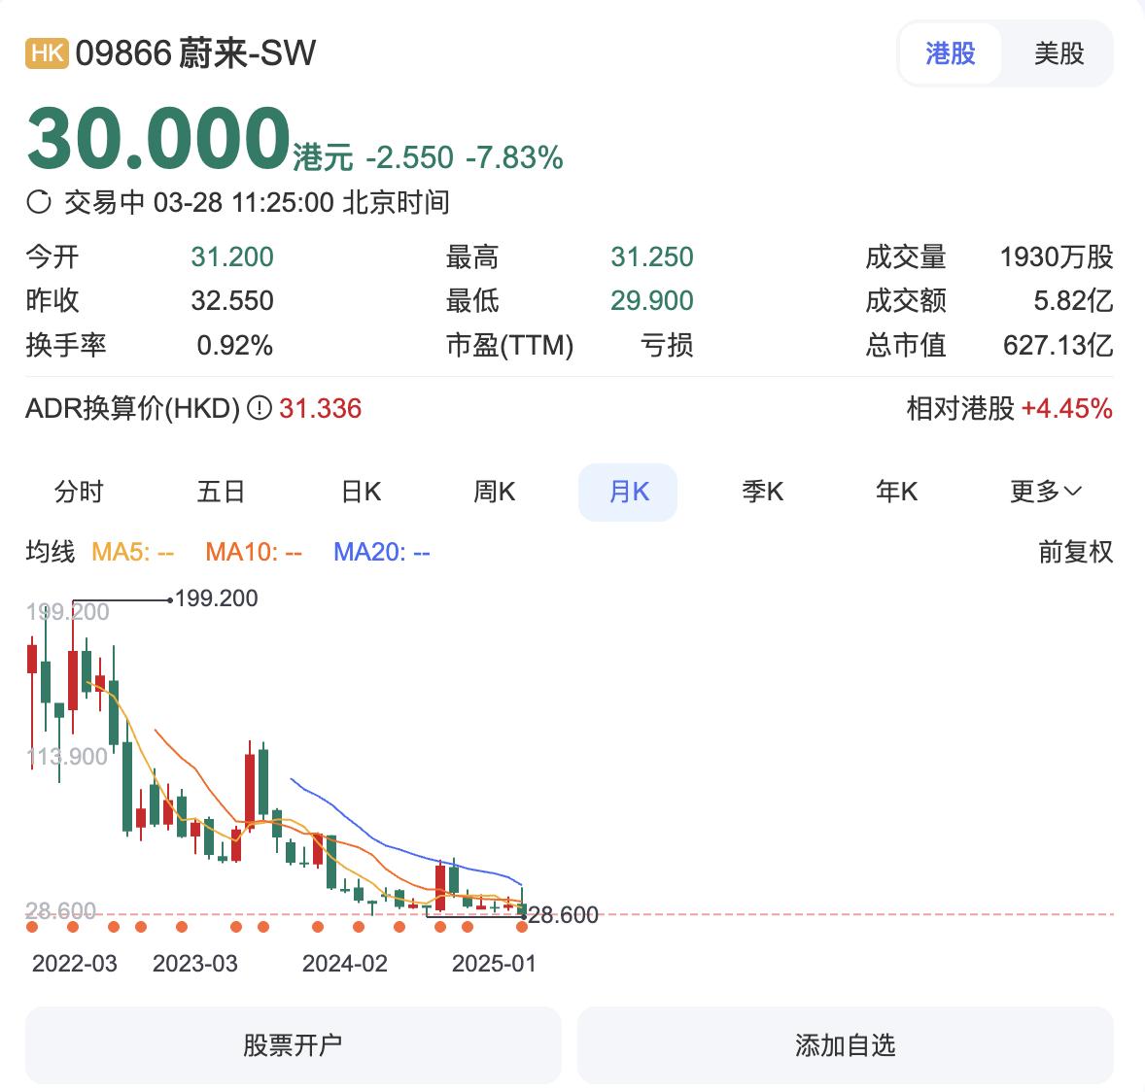Click the 28.600 low price callout

(x=563, y=915)
